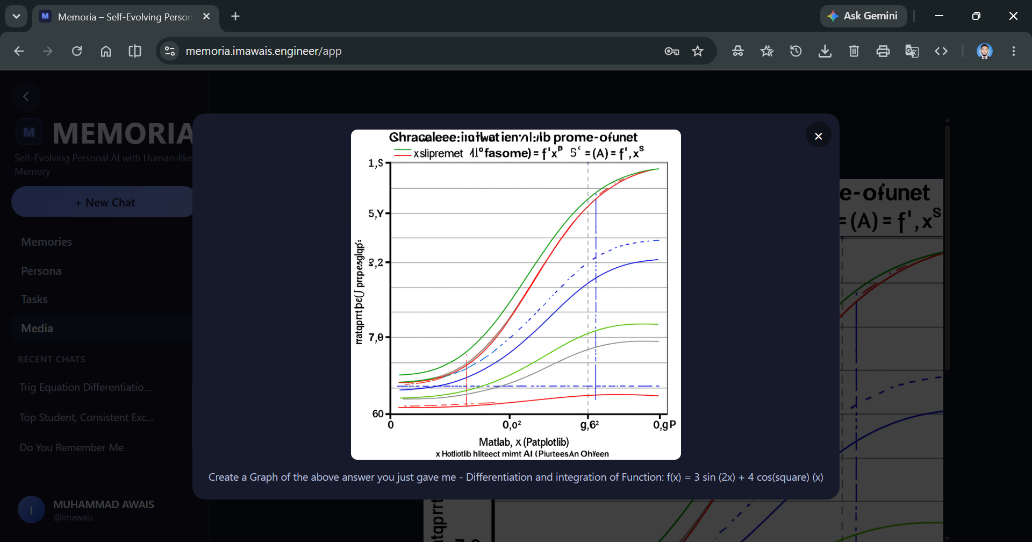Close the image preview modal
1032x542 pixels.
pos(818,136)
